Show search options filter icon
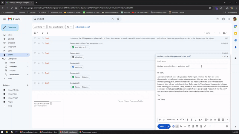 click(x=118, y=19)
